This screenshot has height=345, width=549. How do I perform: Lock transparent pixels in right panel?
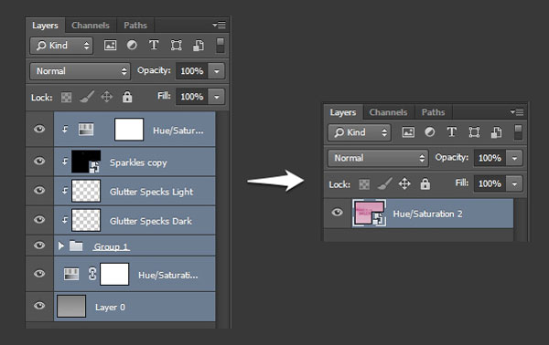364,184
